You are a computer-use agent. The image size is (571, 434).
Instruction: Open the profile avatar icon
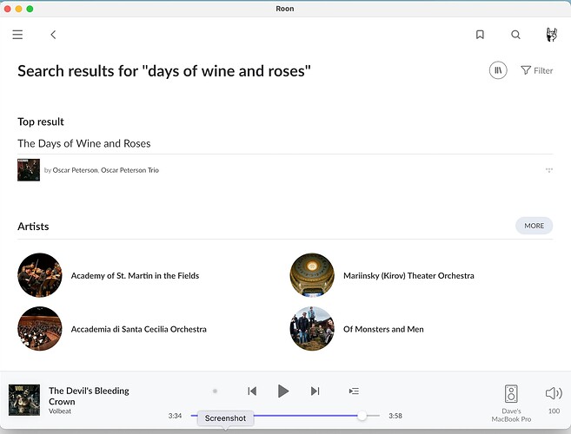(x=551, y=35)
